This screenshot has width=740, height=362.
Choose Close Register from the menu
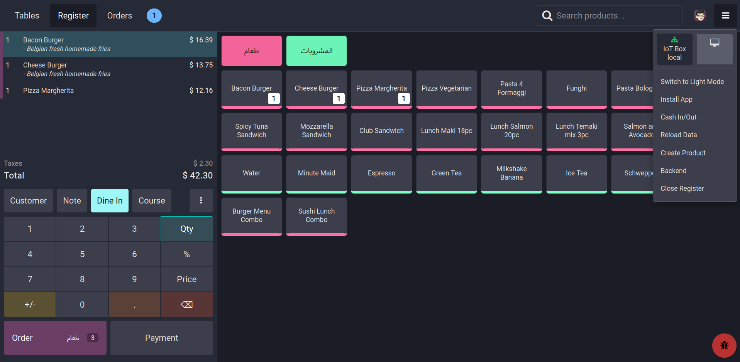click(682, 189)
